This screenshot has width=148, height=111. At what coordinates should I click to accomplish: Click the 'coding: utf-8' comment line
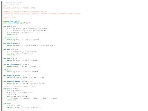pos(14,4)
